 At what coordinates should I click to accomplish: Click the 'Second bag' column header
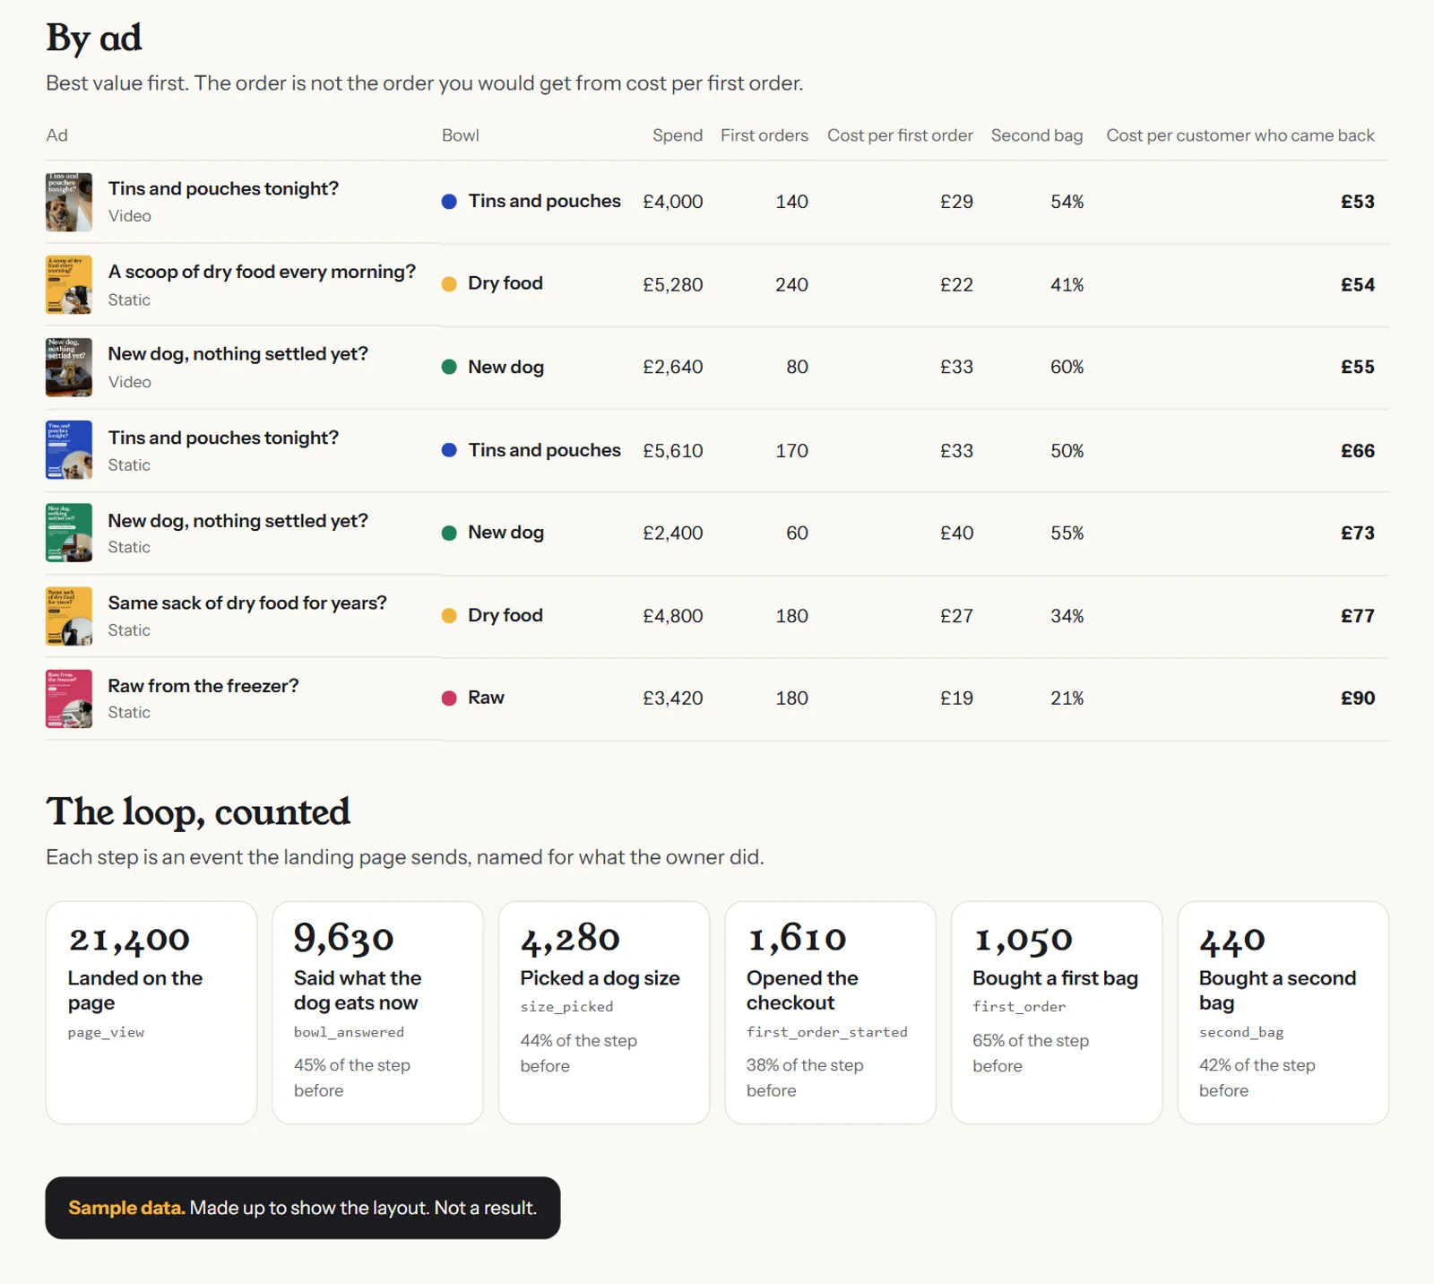click(x=1037, y=135)
